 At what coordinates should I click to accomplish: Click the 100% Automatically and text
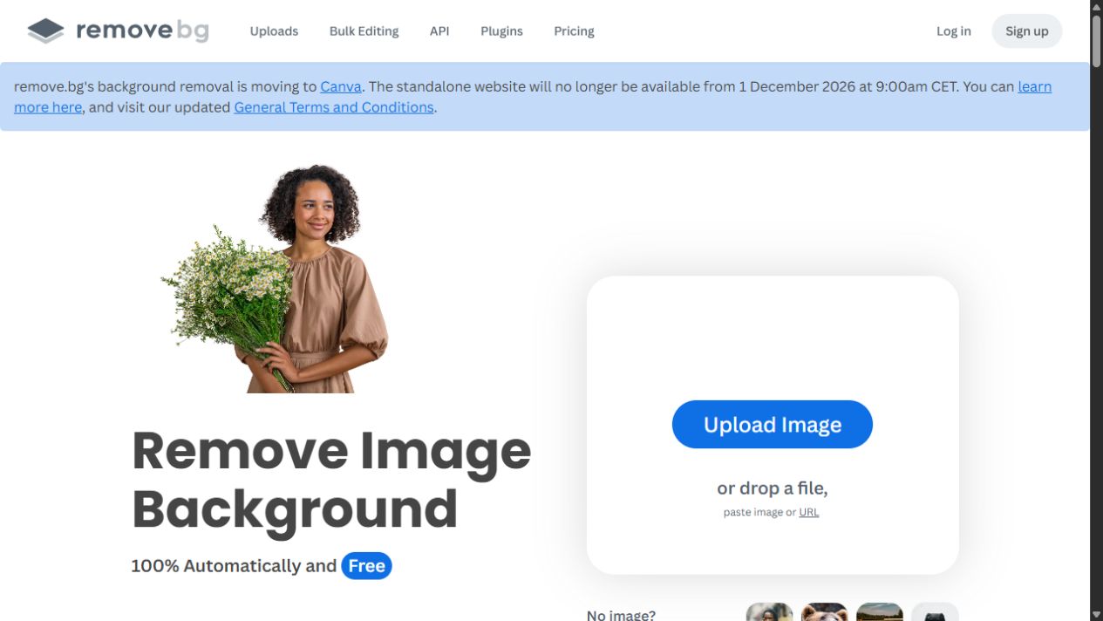(x=234, y=566)
